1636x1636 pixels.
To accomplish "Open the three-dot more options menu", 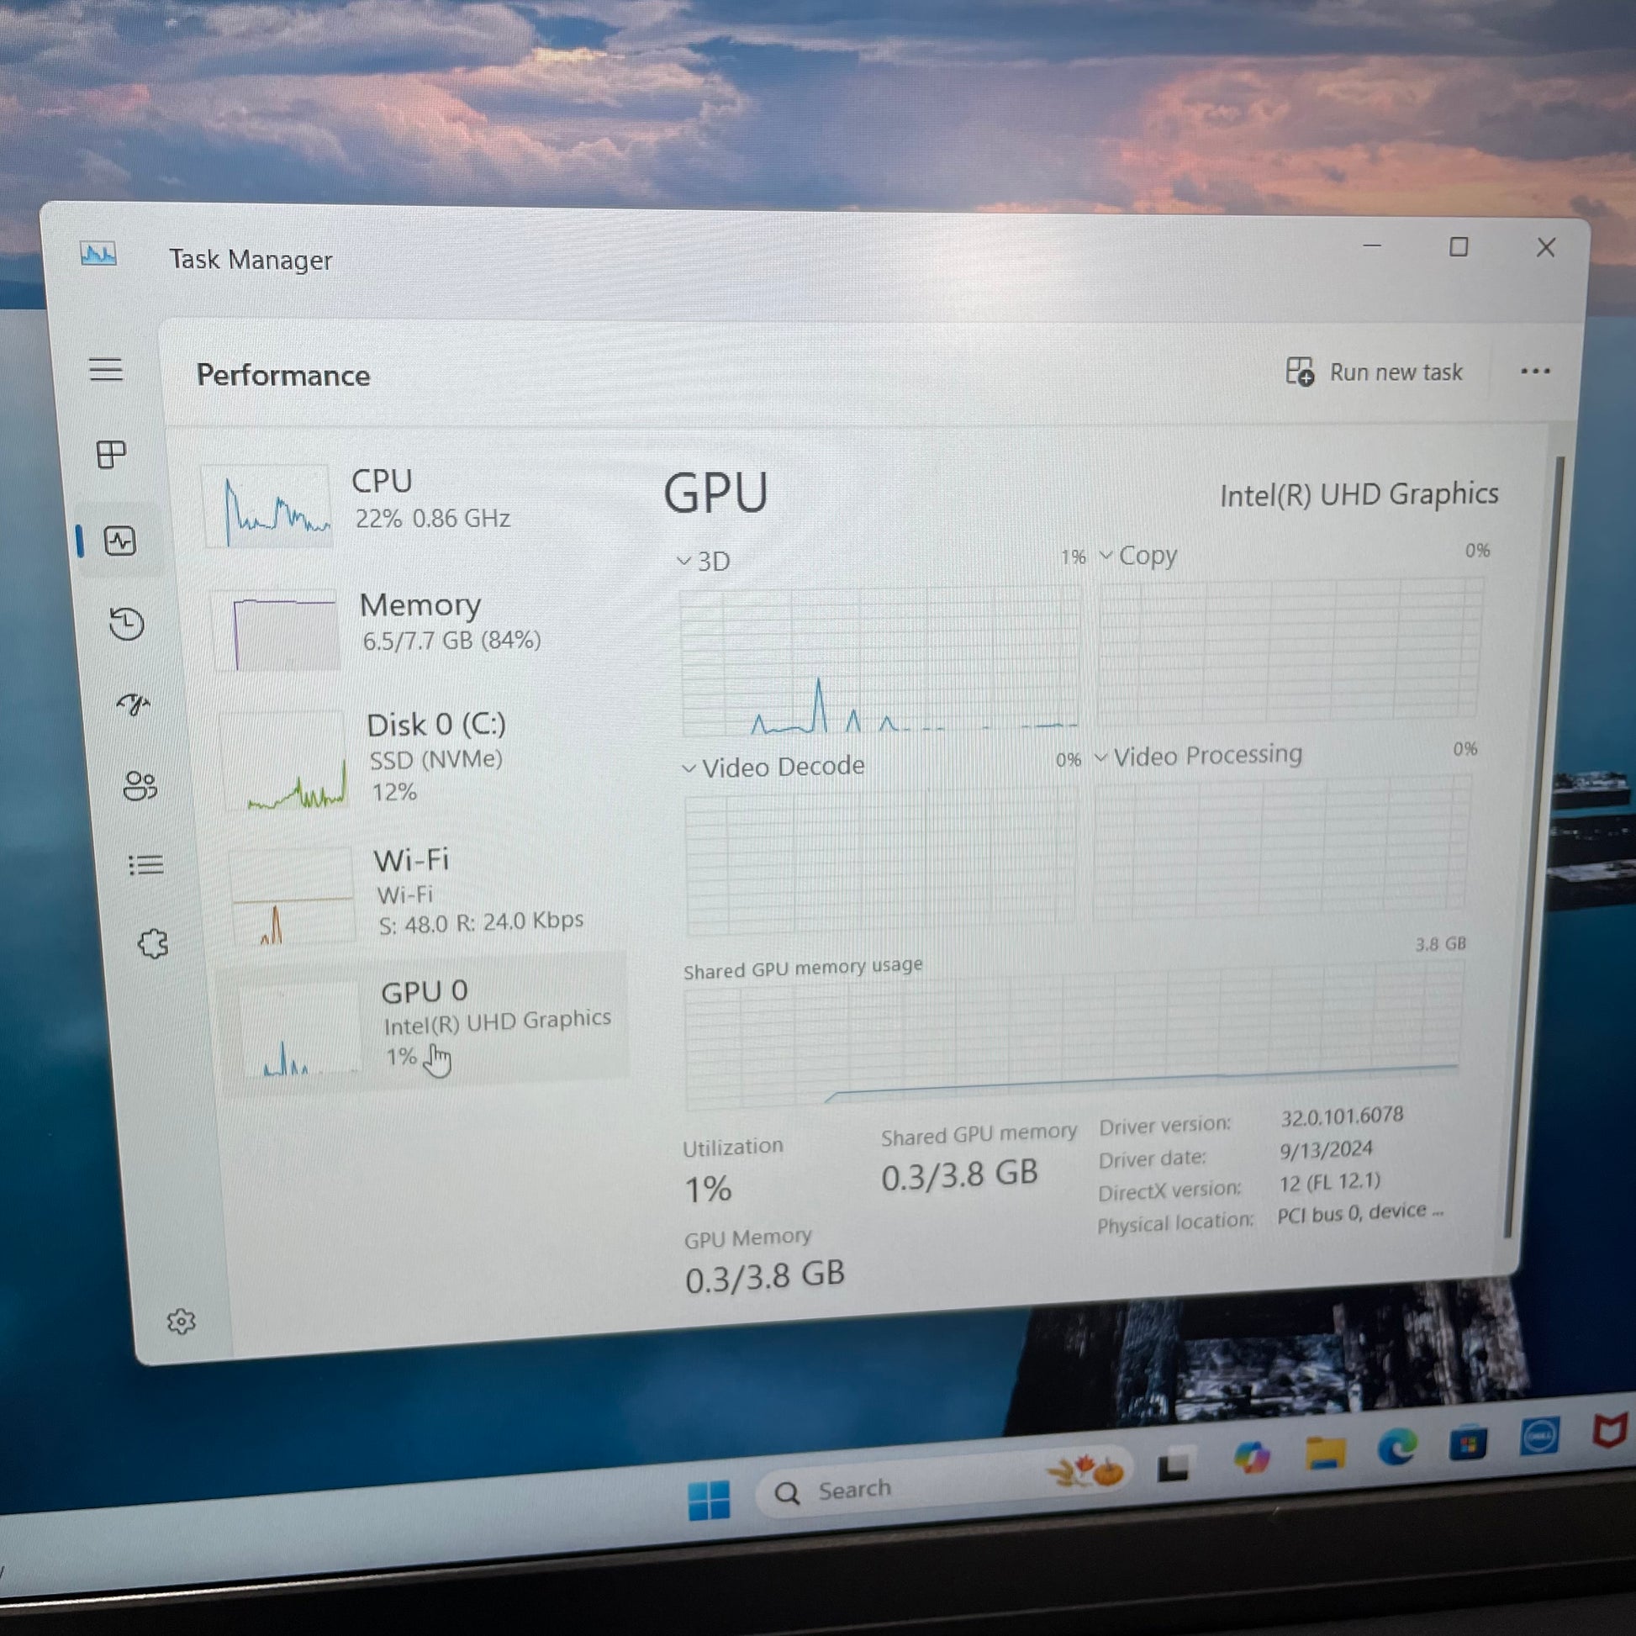I will (1534, 371).
